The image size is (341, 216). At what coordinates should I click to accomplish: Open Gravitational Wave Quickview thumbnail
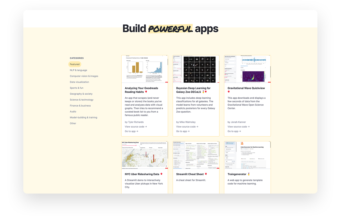(248, 69)
